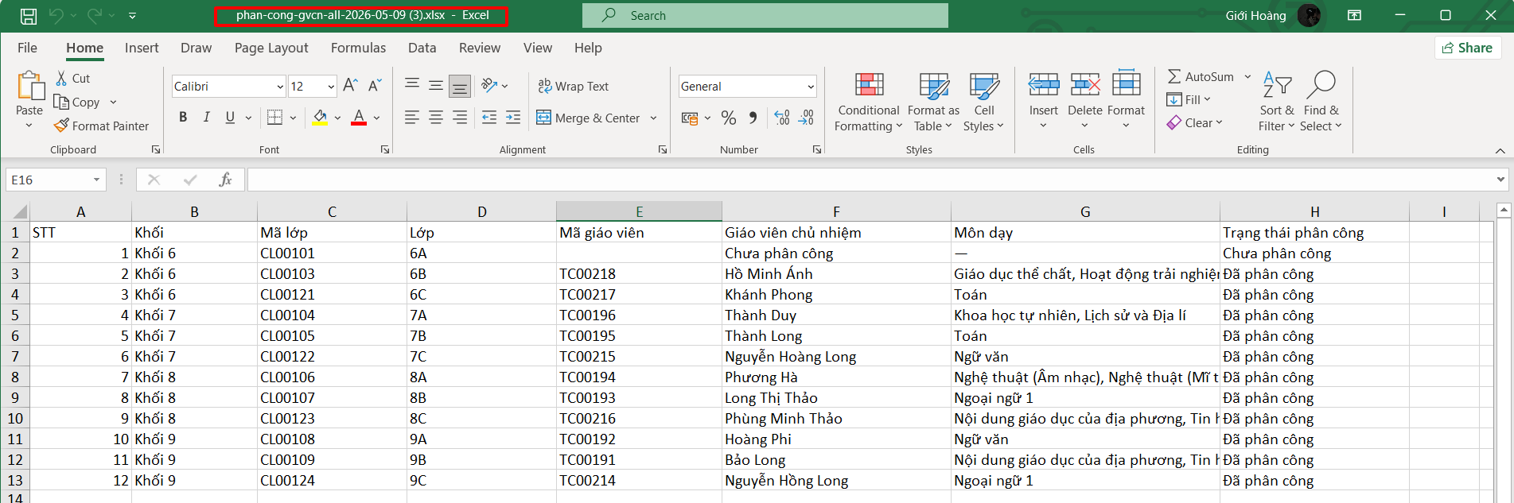Expand the AutoSum dropdown arrow

coord(1247,77)
